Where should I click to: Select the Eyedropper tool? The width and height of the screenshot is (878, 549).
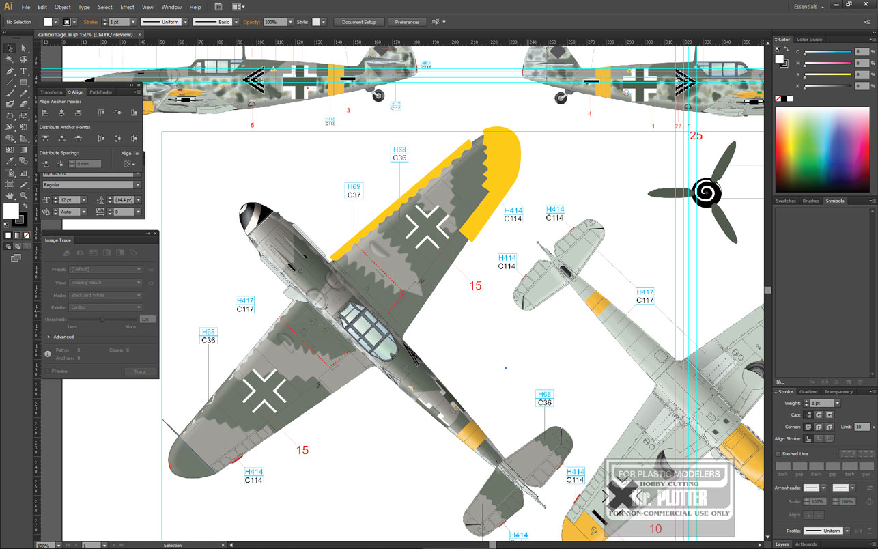10,160
